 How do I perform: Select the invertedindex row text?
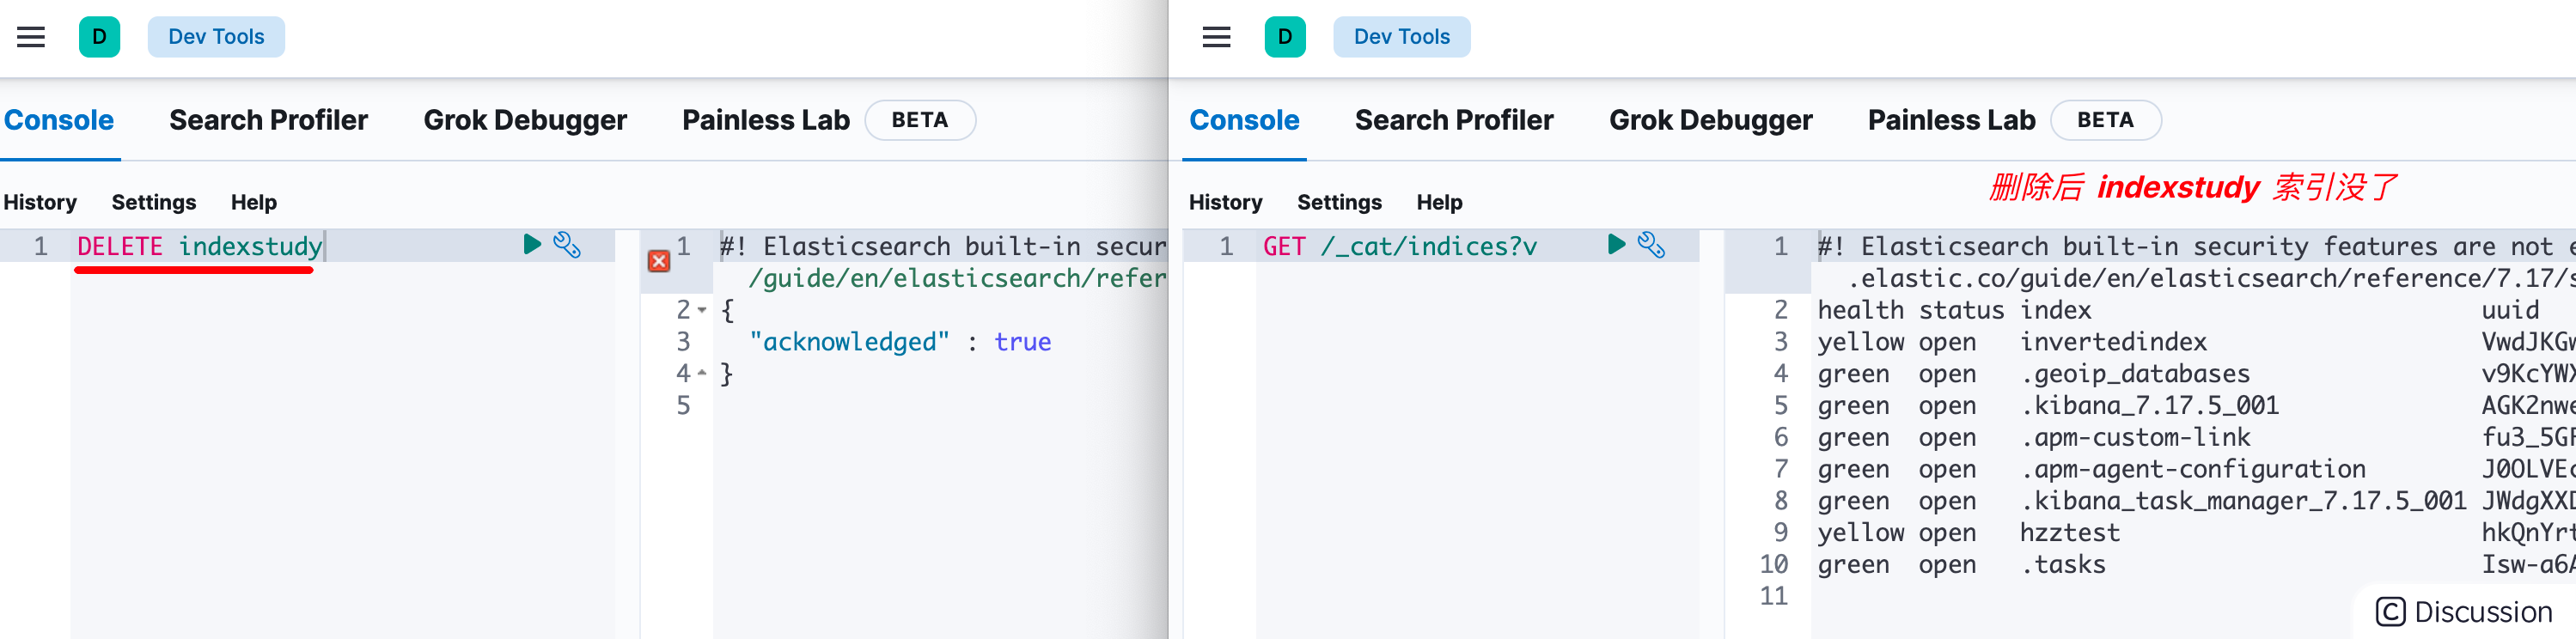(x=2113, y=342)
